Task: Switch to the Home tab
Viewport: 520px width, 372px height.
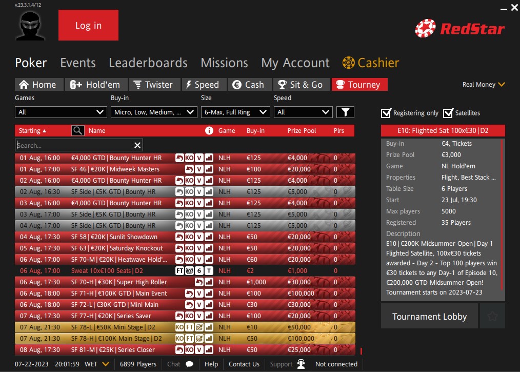Action: tap(39, 85)
